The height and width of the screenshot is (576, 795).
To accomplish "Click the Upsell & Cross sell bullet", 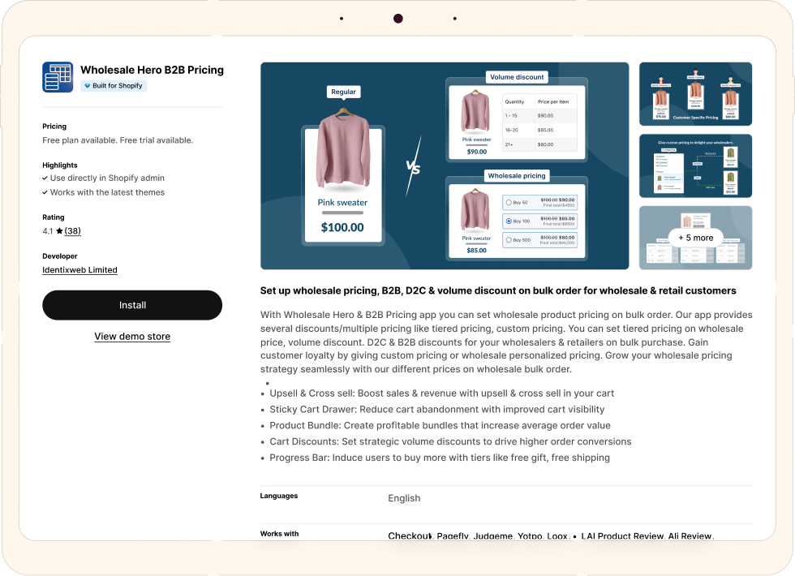I will point(441,393).
